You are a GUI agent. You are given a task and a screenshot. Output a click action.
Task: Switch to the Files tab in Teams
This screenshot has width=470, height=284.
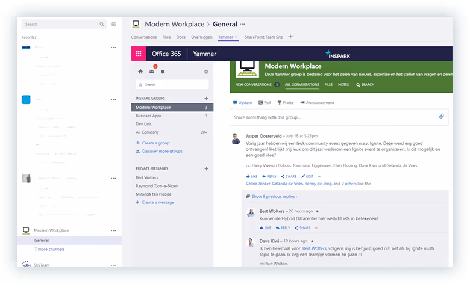(x=166, y=37)
